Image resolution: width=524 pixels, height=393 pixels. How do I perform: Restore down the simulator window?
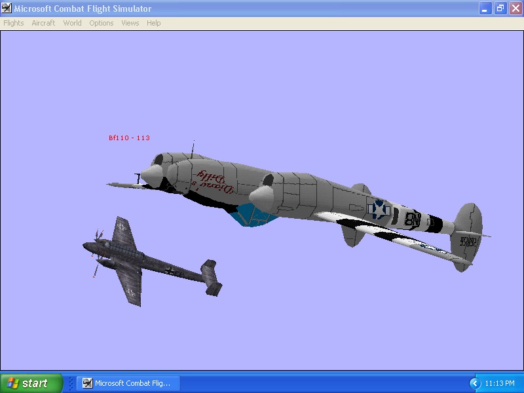click(500, 9)
